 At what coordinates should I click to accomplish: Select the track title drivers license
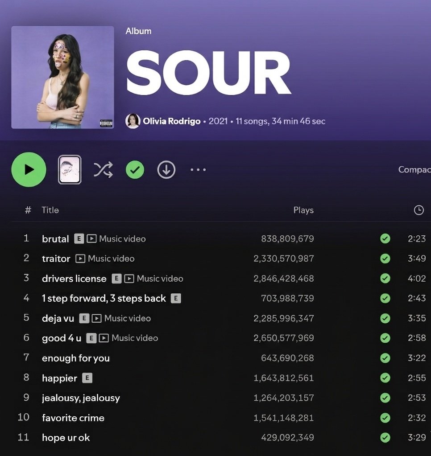point(74,279)
